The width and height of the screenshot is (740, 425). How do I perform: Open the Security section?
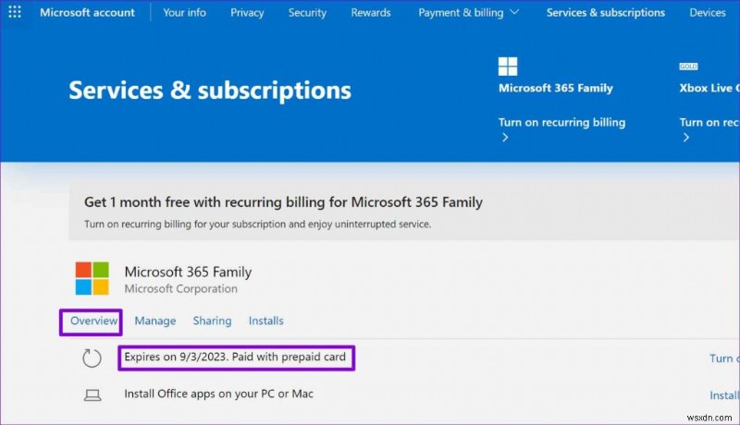coord(307,13)
